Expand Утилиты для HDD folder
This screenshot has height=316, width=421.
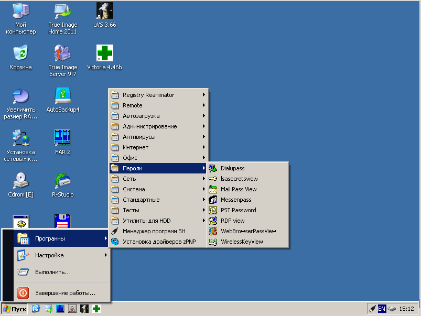[x=158, y=221]
